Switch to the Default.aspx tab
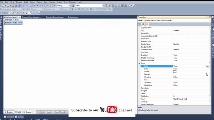This screenshot has width=214, height=120. coord(73,17)
